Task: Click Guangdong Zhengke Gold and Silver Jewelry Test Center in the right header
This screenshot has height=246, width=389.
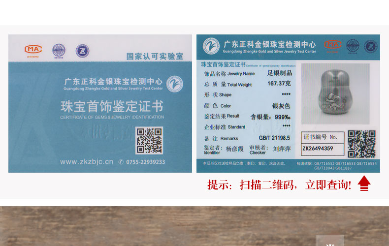Action: [269, 51]
